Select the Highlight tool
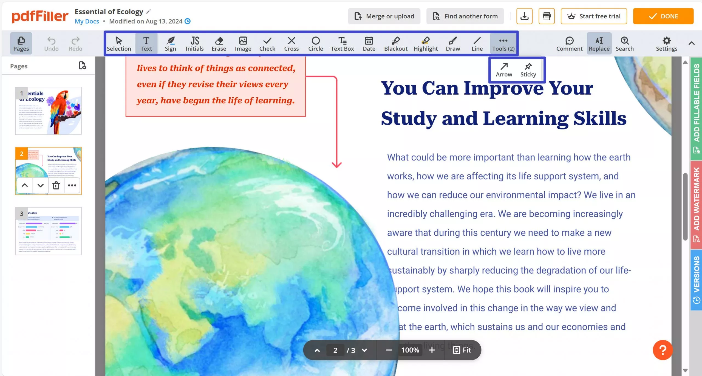This screenshot has height=376, width=702. tap(425, 44)
